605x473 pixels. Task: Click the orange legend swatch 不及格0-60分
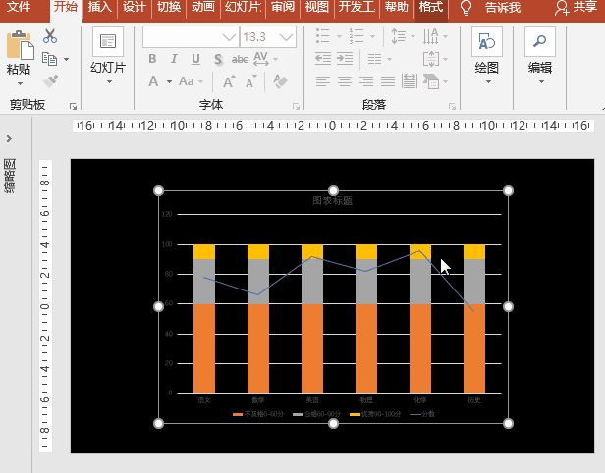tap(238, 414)
